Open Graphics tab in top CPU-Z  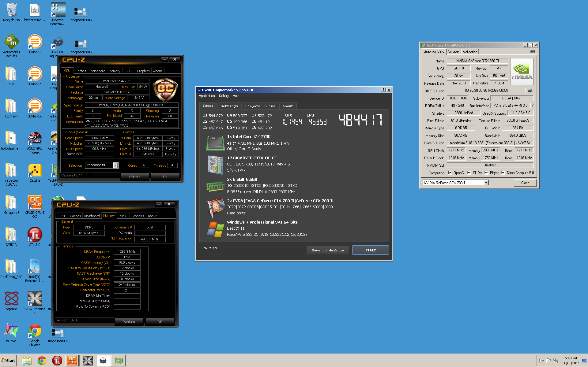click(x=143, y=71)
